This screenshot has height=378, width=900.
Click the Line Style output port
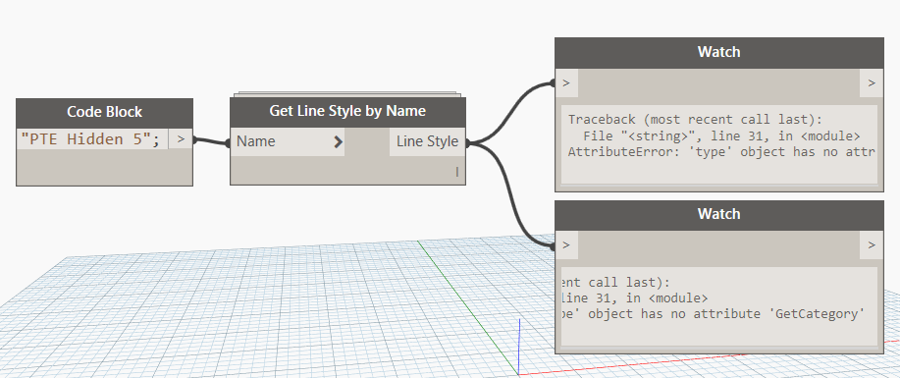coord(428,141)
